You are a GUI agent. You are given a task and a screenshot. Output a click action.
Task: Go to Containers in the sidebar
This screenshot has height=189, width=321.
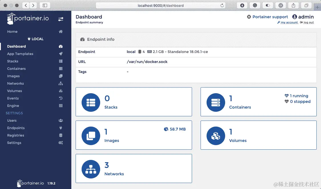(x=16, y=68)
